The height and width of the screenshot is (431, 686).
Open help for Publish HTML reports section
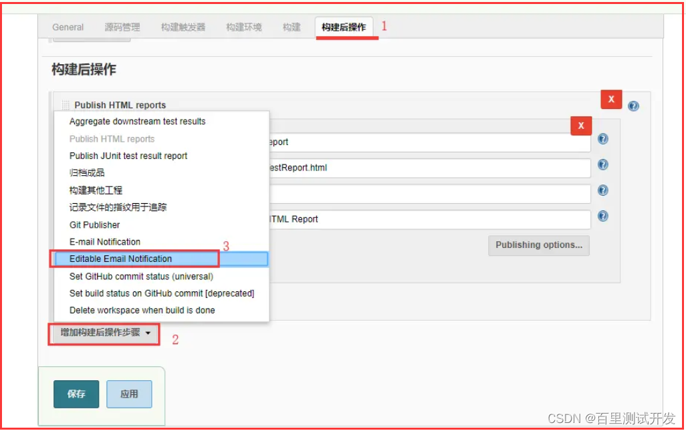pos(633,106)
